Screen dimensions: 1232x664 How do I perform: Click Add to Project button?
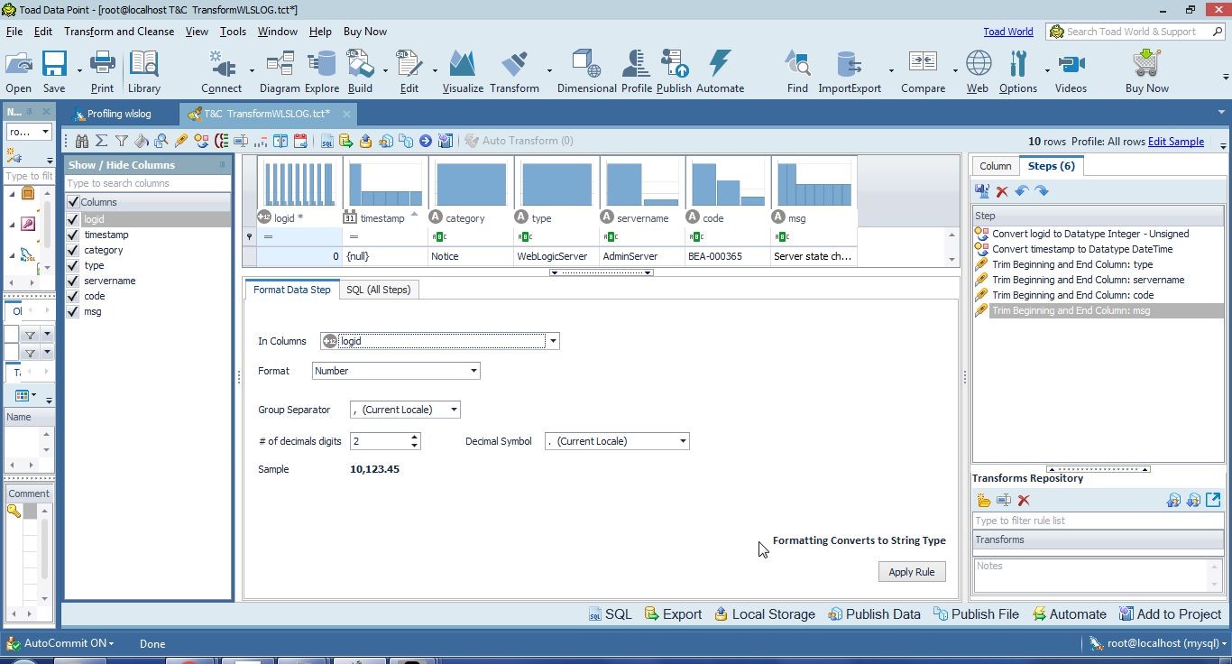[1171, 614]
